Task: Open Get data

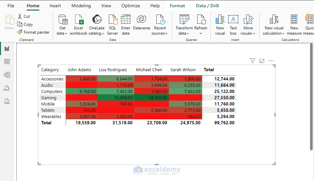Action: click(x=62, y=25)
